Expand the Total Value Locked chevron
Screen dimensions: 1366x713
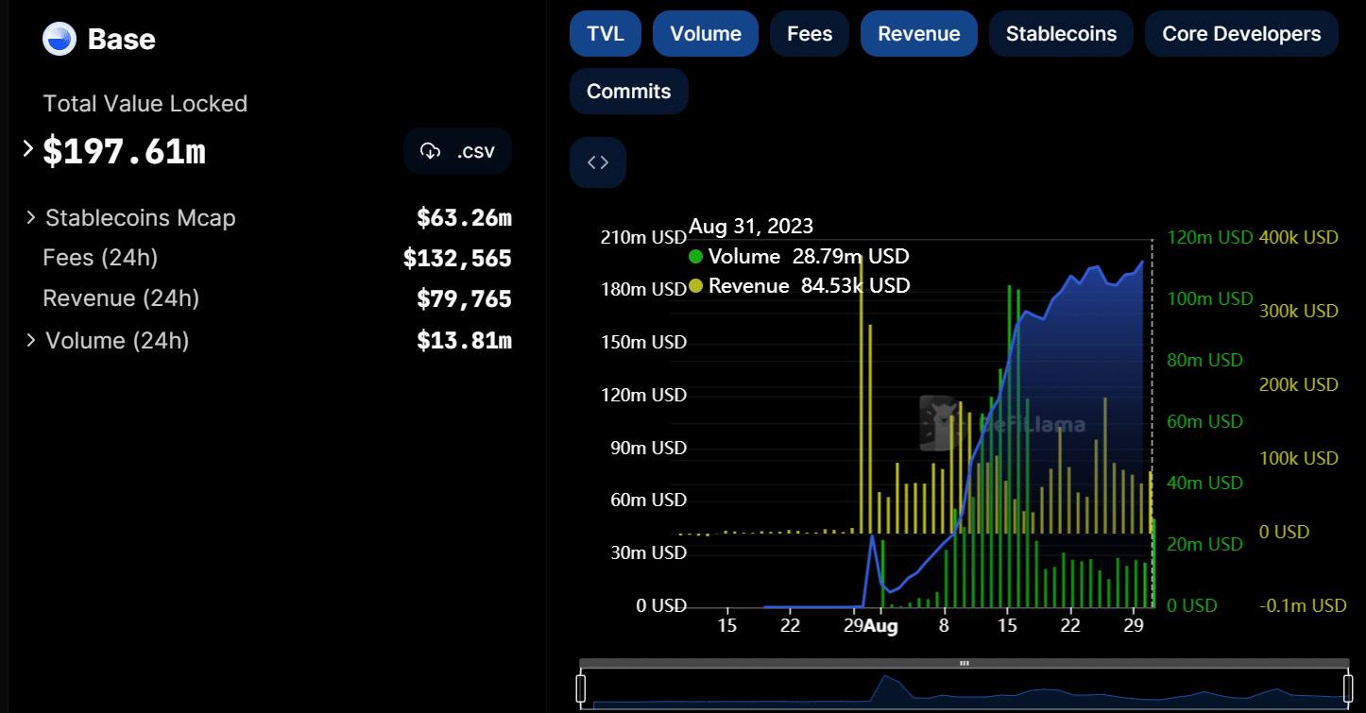(x=28, y=149)
